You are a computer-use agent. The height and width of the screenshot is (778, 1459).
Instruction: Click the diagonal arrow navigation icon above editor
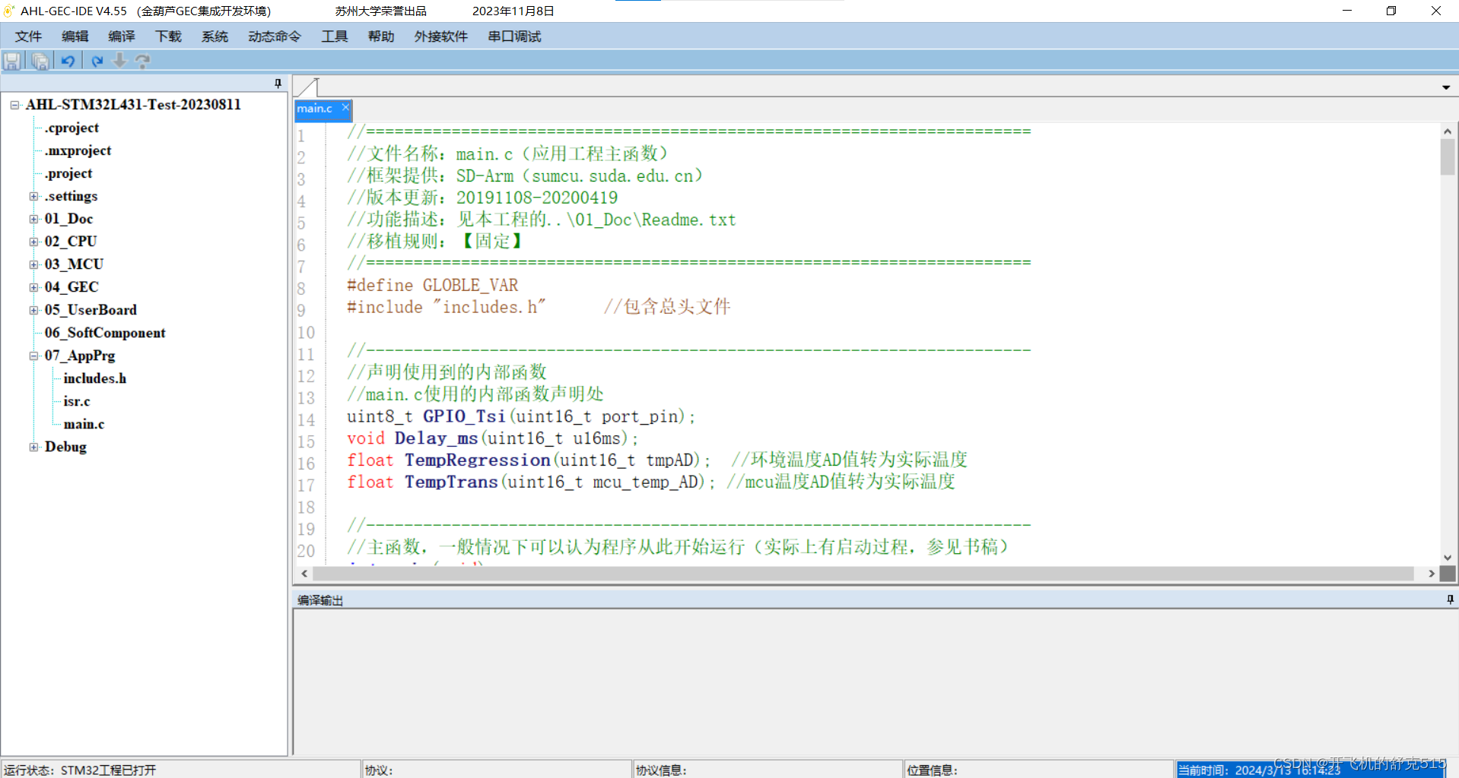tap(307, 87)
